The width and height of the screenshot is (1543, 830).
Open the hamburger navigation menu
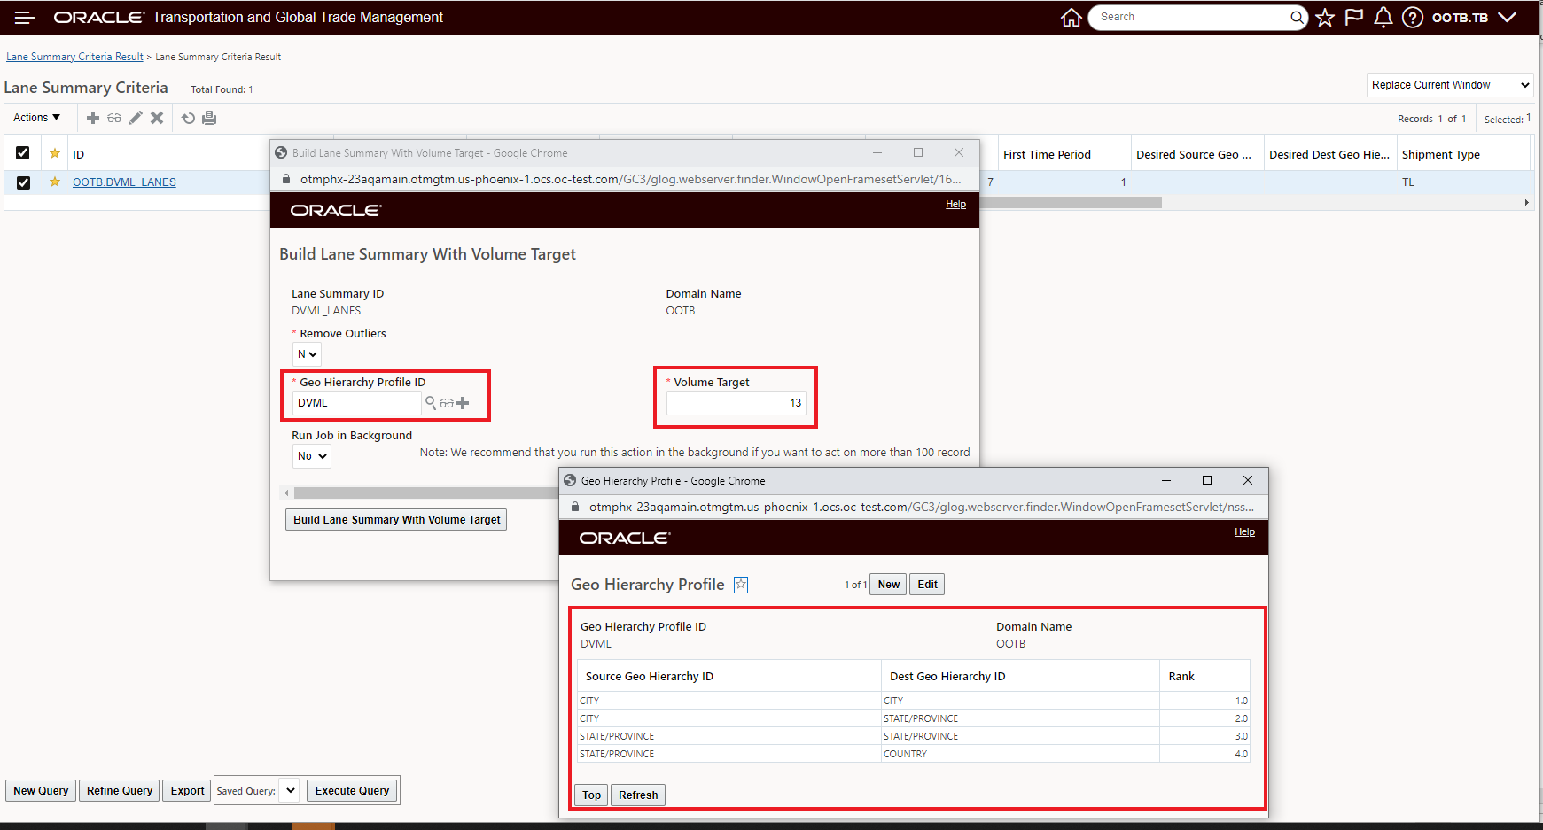pyautogui.click(x=24, y=18)
